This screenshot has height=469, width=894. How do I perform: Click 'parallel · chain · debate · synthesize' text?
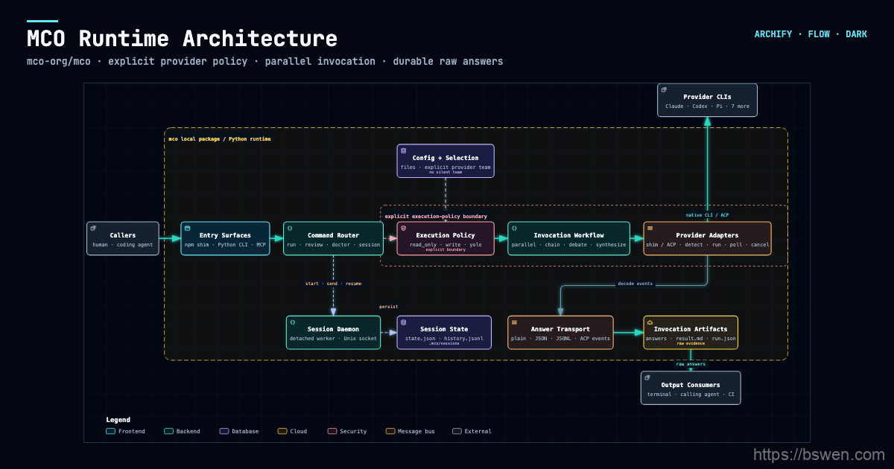pyautogui.click(x=569, y=245)
